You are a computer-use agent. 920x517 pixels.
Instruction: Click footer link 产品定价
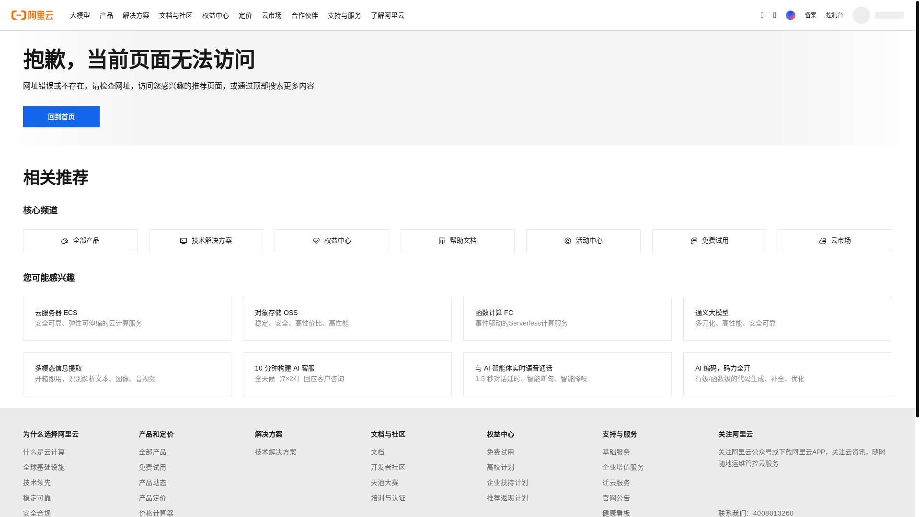click(x=153, y=498)
